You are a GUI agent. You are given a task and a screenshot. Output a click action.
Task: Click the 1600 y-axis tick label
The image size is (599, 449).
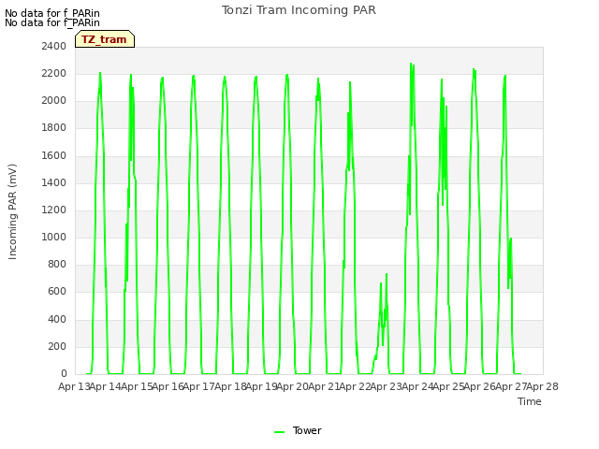coord(54,155)
